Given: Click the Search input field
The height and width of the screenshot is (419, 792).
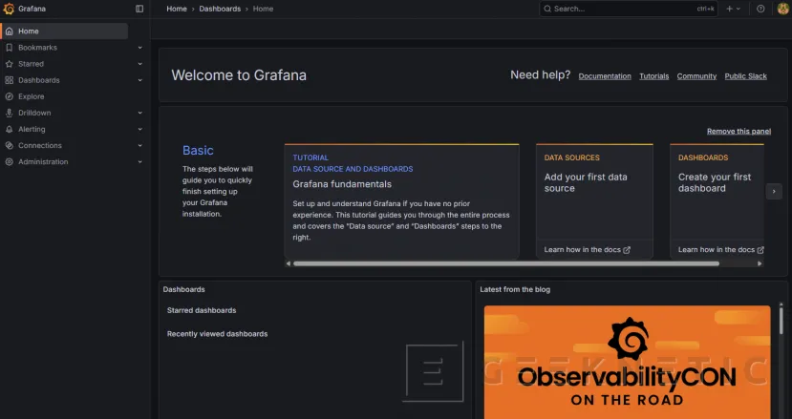Looking at the screenshot, I should click(x=621, y=9).
